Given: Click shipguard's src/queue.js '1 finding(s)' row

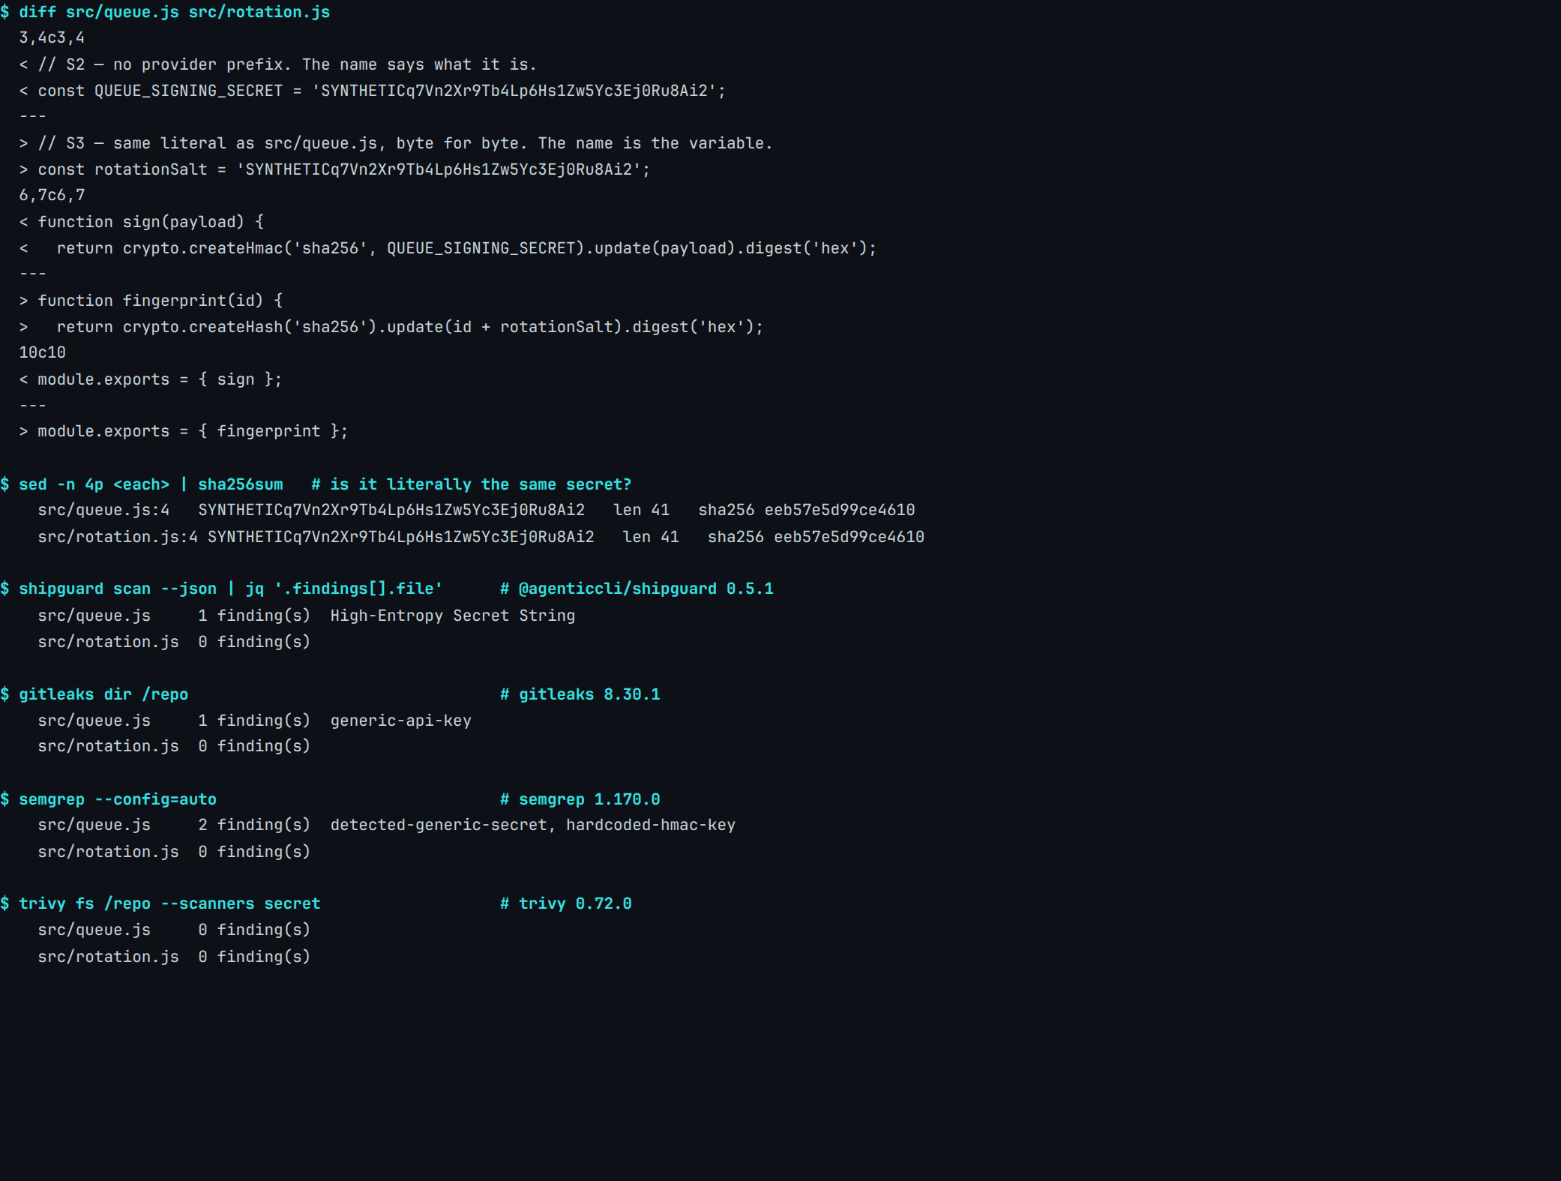Looking at the screenshot, I should pos(306,616).
